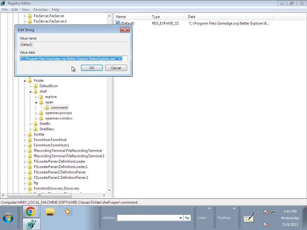Click the Value data text field
The height and width of the screenshot is (230, 307).
pos(73,59)
